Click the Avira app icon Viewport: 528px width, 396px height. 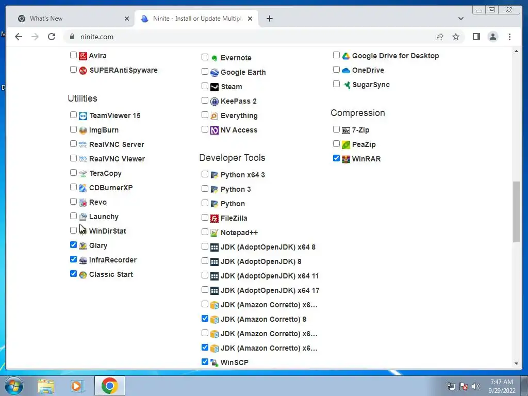(x=83, y=56)
